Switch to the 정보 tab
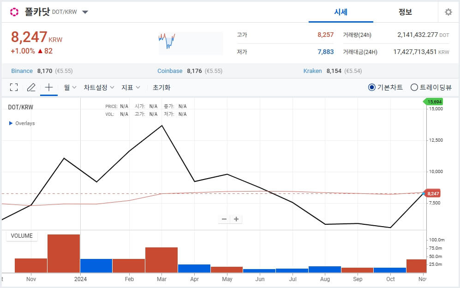The image size is (460, 288). coord(405,12)
